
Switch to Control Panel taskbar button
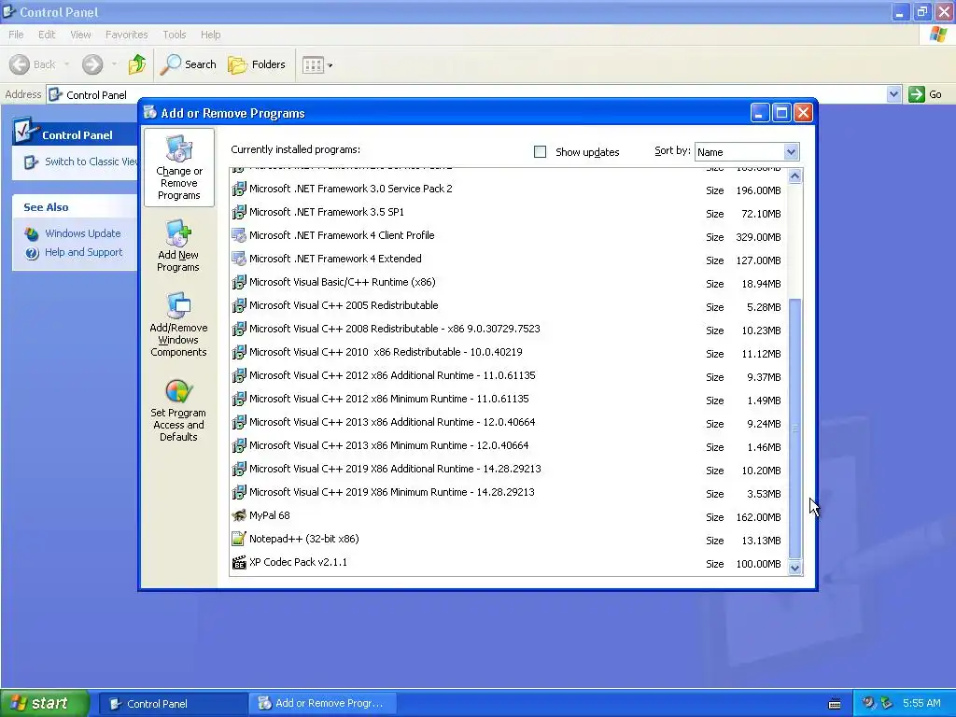coord(173,704)
